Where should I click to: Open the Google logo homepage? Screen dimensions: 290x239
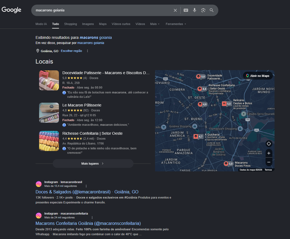pos(11,10)
